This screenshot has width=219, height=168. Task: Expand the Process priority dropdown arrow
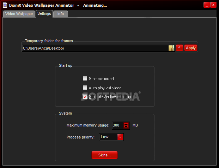[x=120, y=137]
